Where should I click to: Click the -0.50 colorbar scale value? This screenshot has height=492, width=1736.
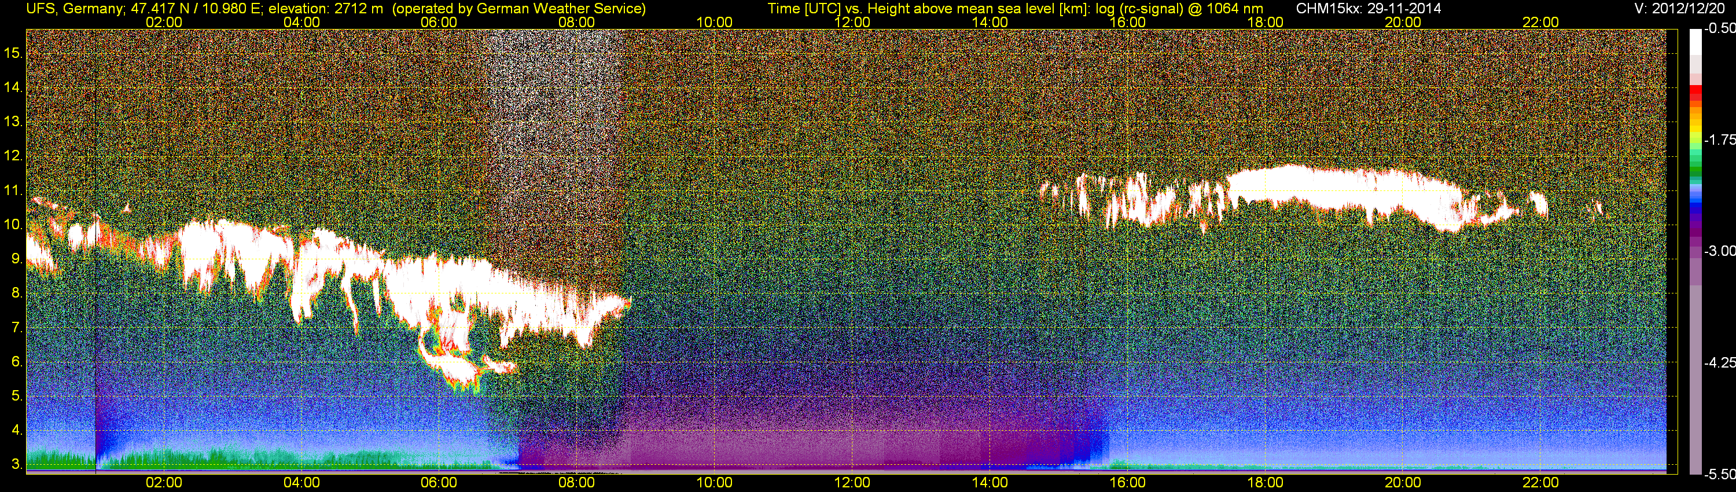coord(1720,28)
